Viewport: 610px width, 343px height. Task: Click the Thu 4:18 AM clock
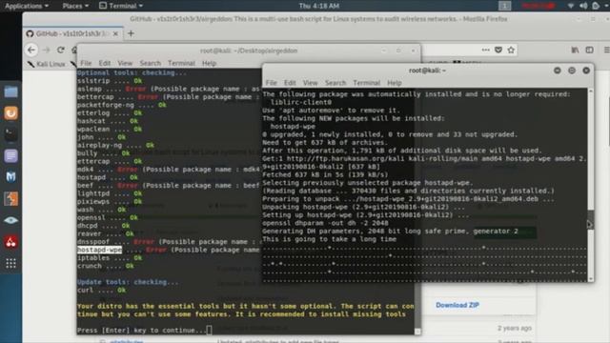[319, 6]
